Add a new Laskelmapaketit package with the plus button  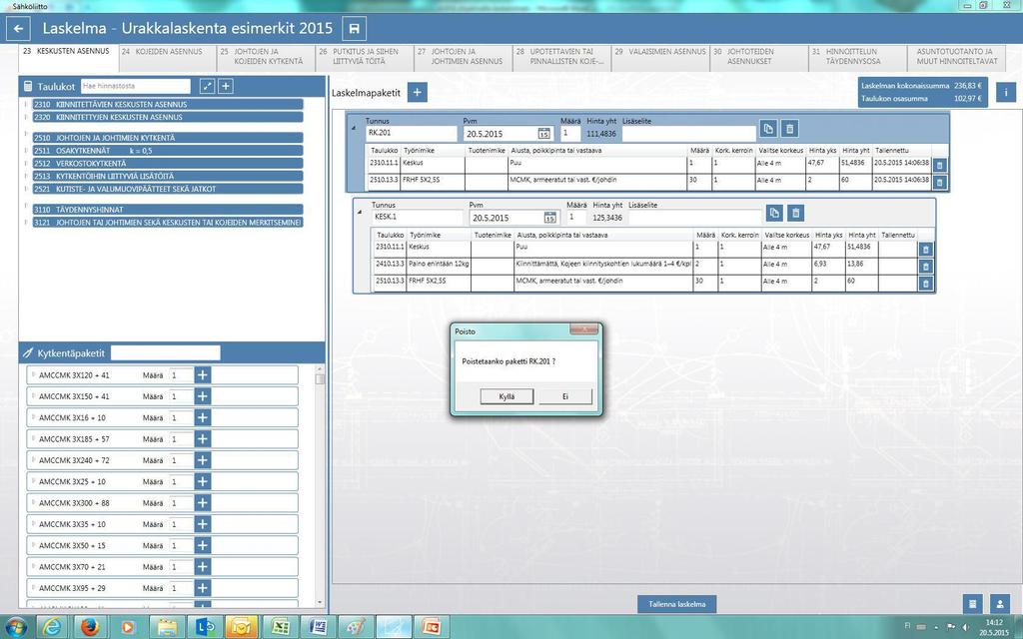(x=417, y=93)
